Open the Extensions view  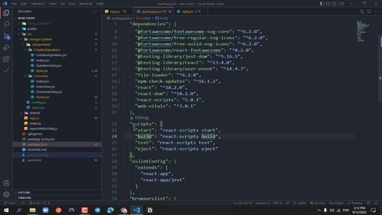(x=7, y=59)
